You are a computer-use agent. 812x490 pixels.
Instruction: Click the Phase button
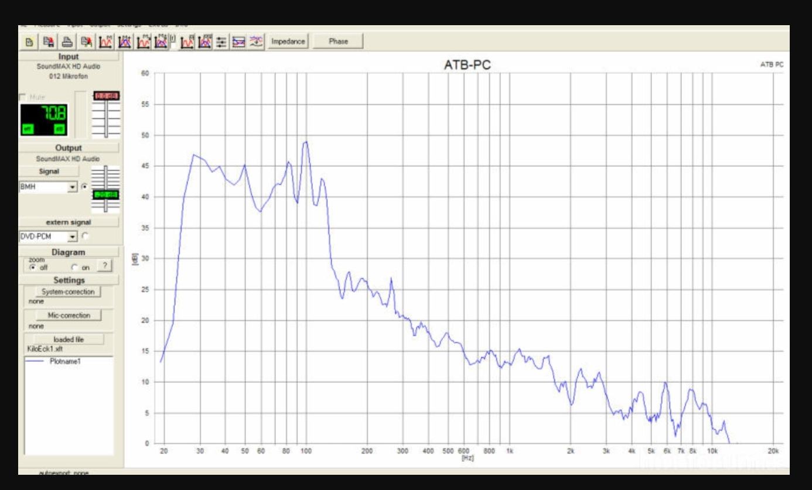[x=338, y=42]
